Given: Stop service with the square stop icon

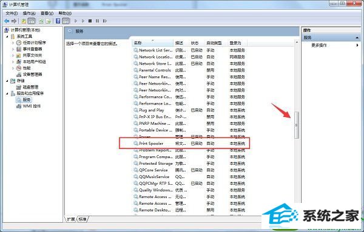Looking at the screenshot, I should tap(90, 21).
